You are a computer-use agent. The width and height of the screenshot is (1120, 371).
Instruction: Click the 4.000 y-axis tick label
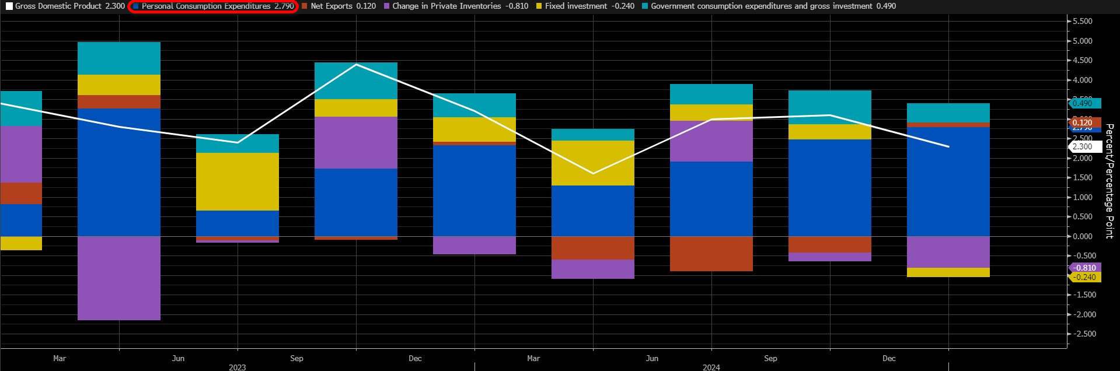[1083, 80]
